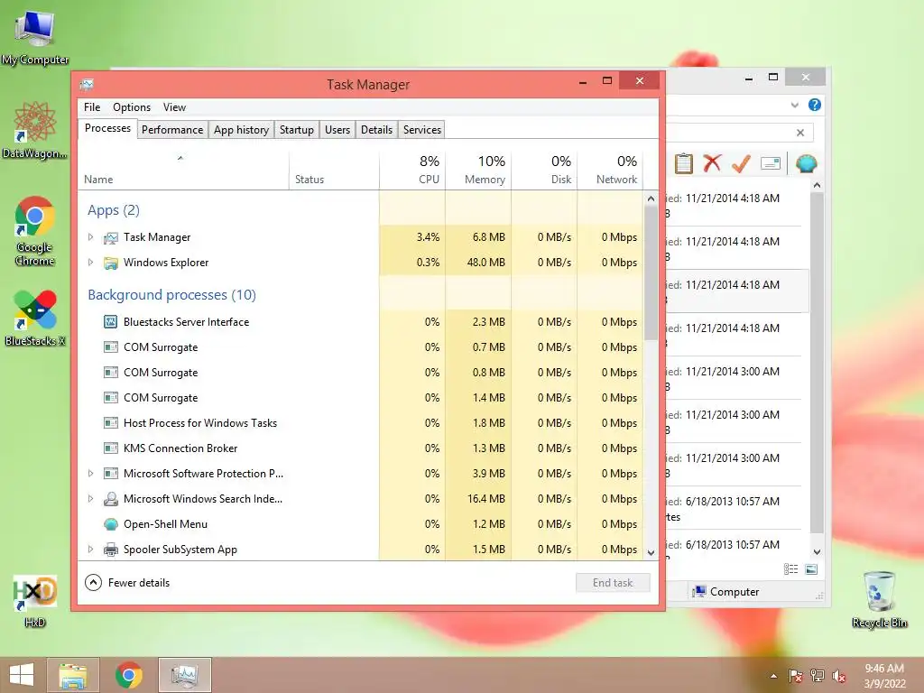The image size is (924, 693).
Task: Sort by Status column header
Action: [x=334, y=171]
